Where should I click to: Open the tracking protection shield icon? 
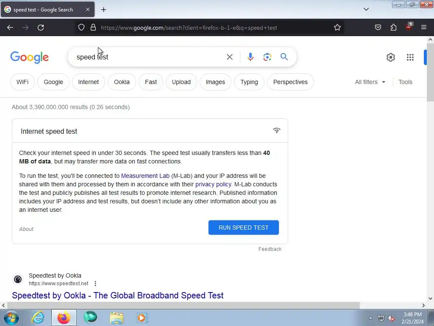81,28
